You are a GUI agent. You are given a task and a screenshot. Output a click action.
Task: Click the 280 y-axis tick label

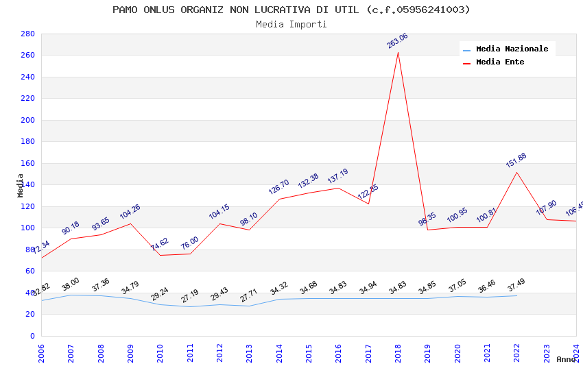(27, 34)
